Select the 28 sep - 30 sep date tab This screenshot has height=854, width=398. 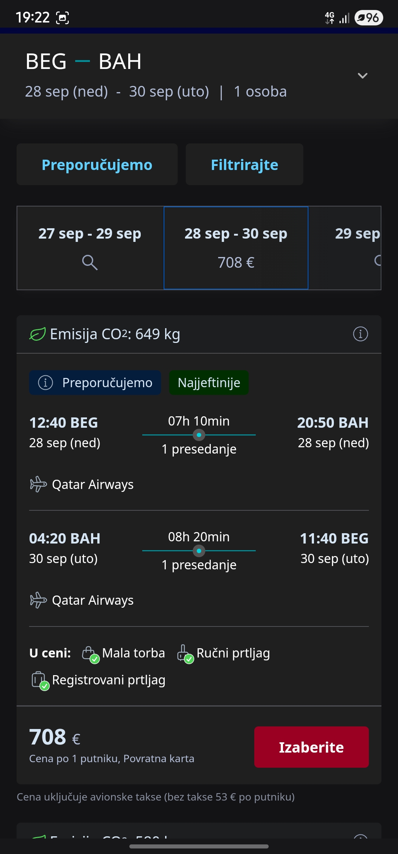tap(236, 248)
